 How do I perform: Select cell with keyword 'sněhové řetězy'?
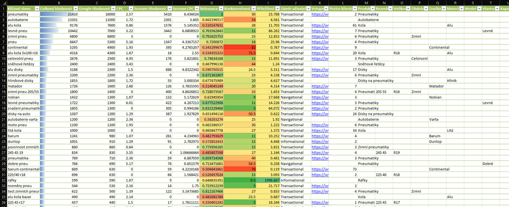click(x=23, y=64)
